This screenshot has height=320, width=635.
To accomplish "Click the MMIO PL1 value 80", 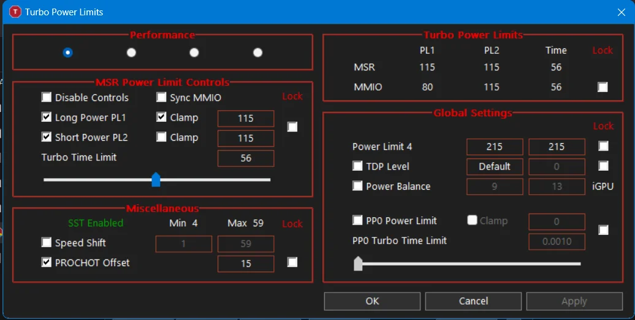I will [x=427, y=87].
